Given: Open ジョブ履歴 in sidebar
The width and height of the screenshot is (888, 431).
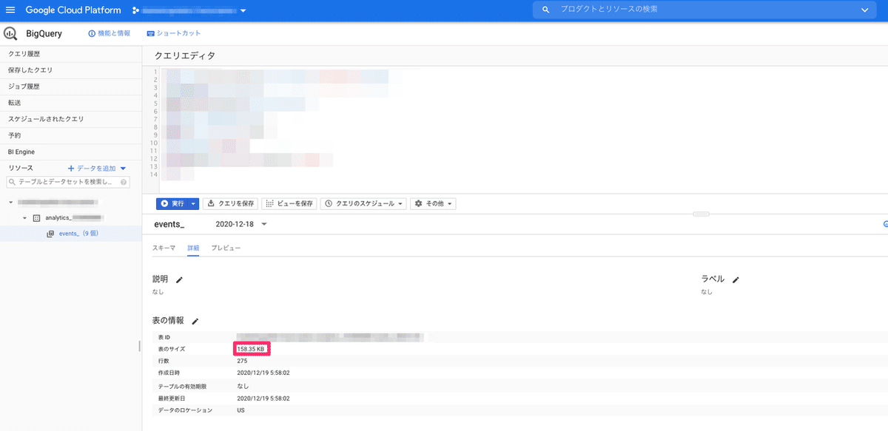Looking at the screenshot, I should 70,86.
